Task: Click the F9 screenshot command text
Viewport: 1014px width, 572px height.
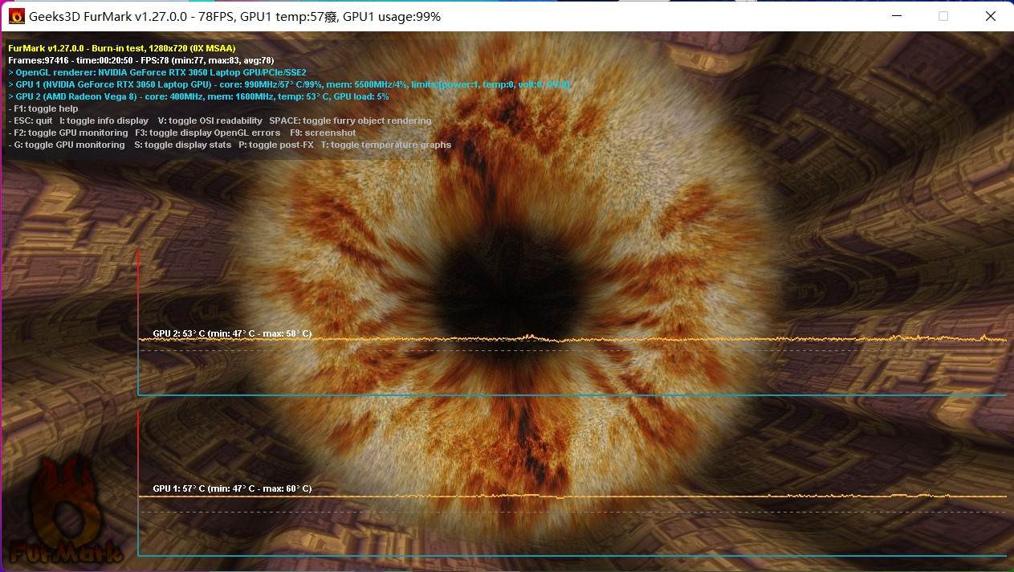Action: click(326, 132)
